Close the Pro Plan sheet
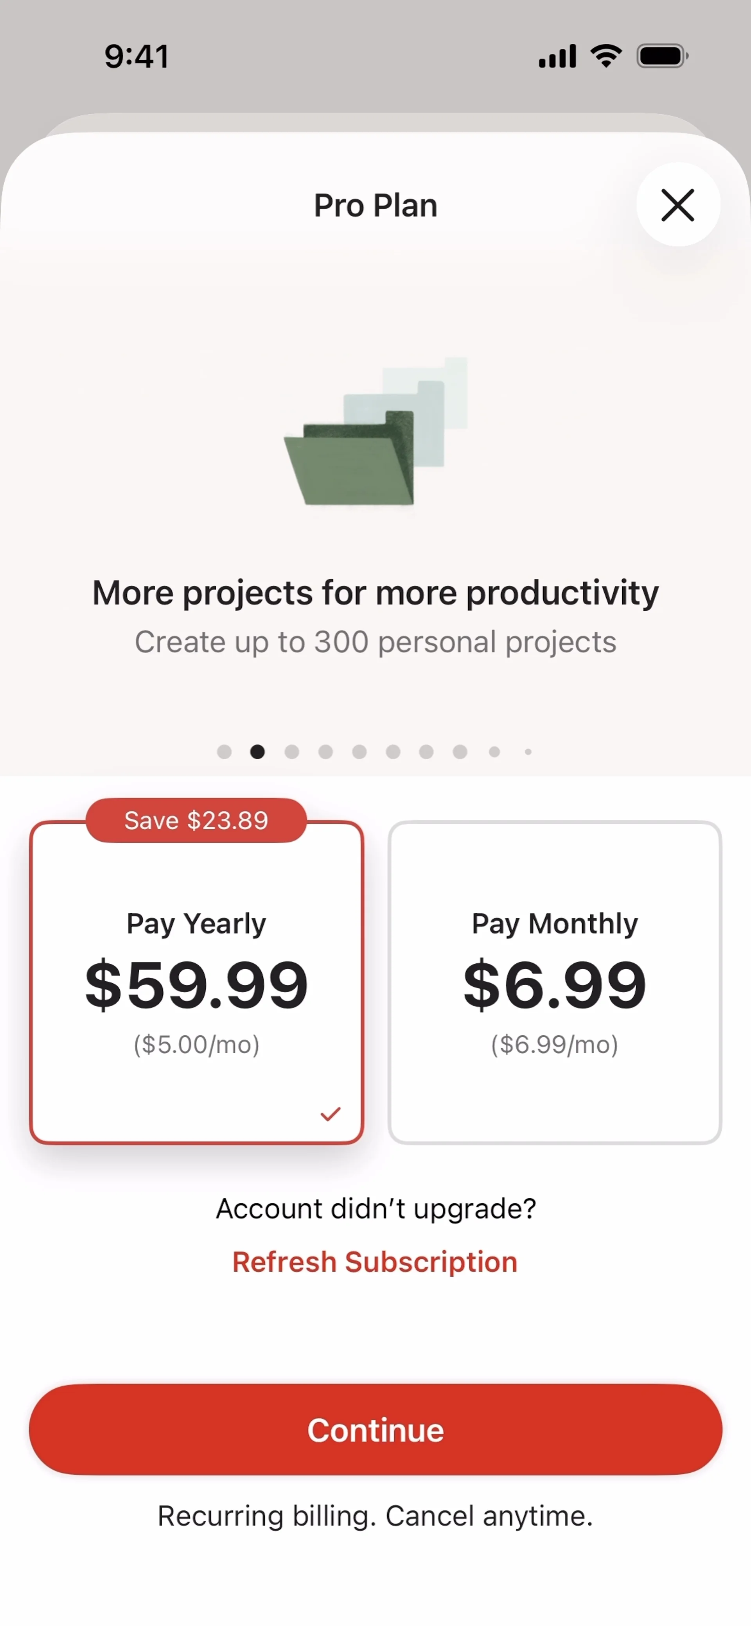The width and height of the screenshot is (751, 1626). (x=678, y=204)
